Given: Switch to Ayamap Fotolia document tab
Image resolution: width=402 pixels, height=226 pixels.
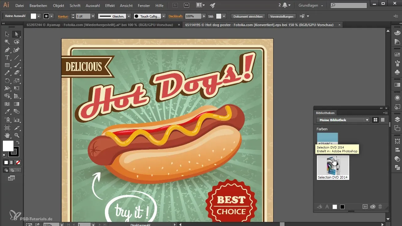Looking at the screenshot, I should (x=100, y=24).
